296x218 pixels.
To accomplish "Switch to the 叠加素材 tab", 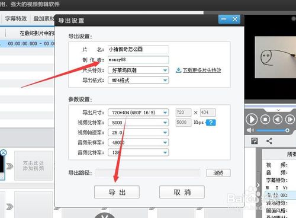I will pyautogui.click(x=44, y=18).
